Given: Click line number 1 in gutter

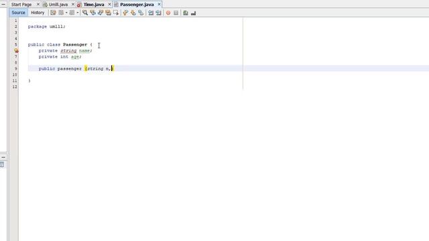Looking at the screenshot, I should [15, 21].
